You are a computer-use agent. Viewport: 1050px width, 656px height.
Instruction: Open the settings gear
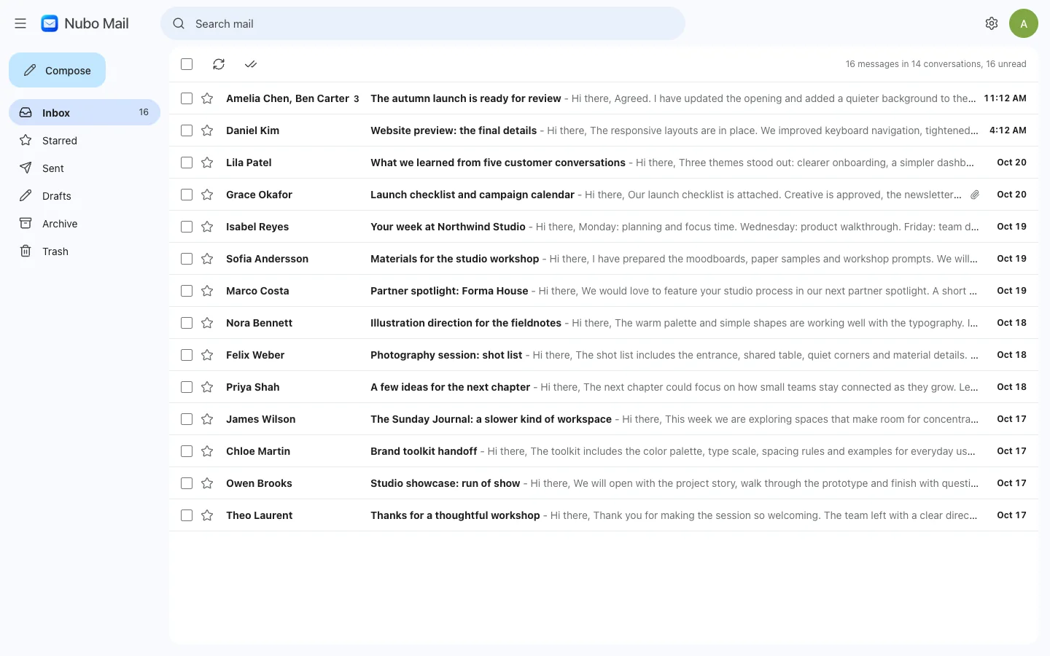tap(992, 23)
